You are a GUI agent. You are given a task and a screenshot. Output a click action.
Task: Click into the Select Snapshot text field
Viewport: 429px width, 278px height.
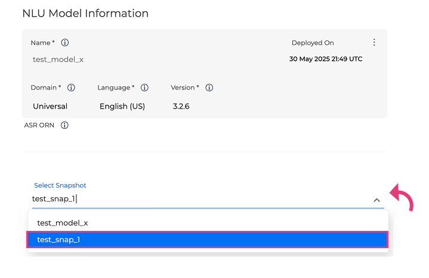tap(197, 199)
